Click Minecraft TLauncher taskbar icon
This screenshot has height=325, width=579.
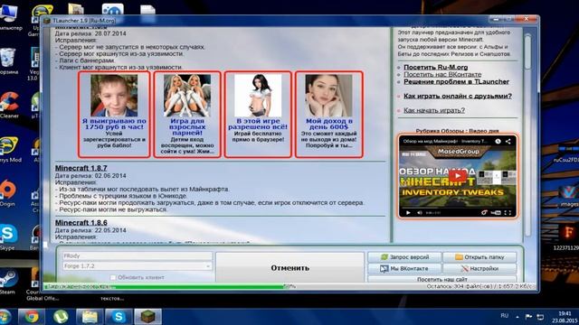(147, 317)
